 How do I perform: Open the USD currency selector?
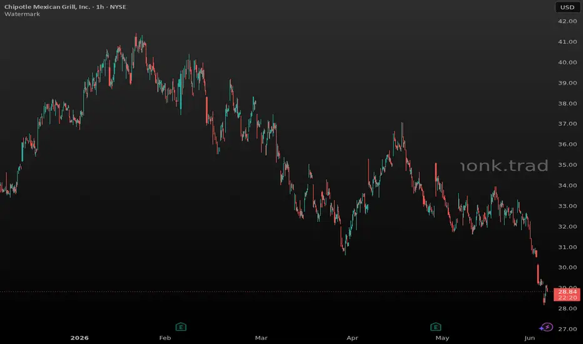tap(567, 7)
